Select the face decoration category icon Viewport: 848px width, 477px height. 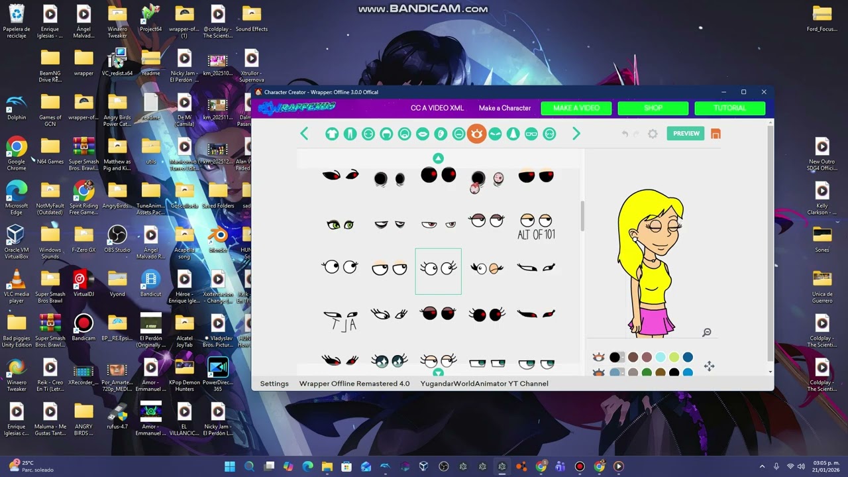549,134
